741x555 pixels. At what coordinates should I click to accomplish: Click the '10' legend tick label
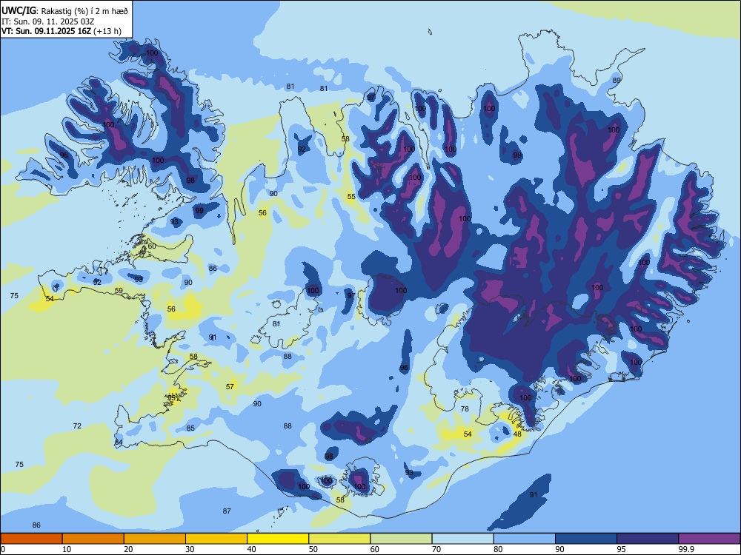tap(67, 549)
